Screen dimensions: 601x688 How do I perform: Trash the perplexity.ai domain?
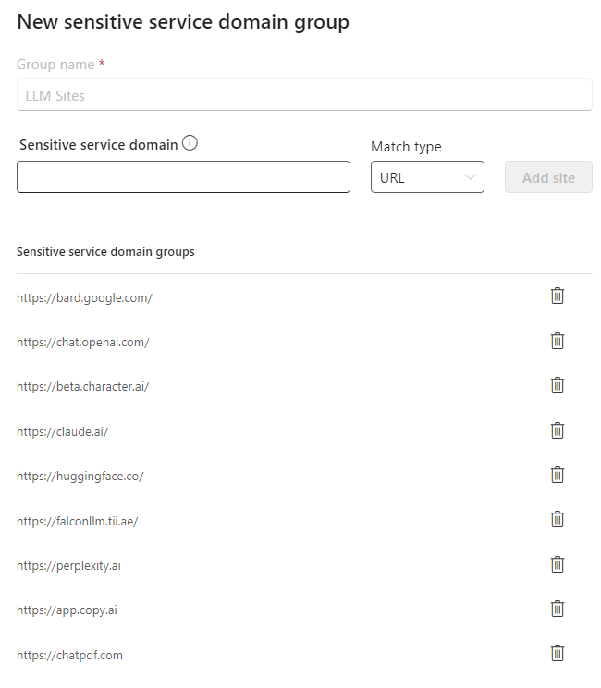(557, 564)
